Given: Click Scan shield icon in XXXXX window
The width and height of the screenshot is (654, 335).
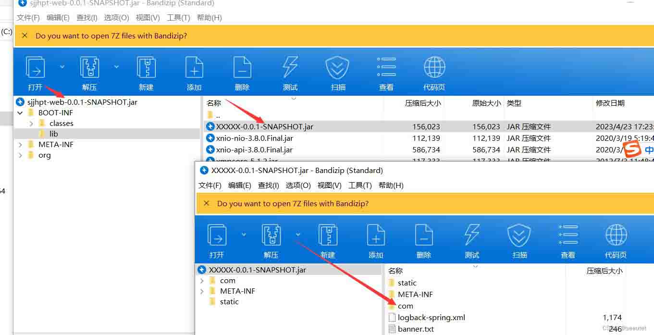Looking at the screenshot, I should 519,236.
